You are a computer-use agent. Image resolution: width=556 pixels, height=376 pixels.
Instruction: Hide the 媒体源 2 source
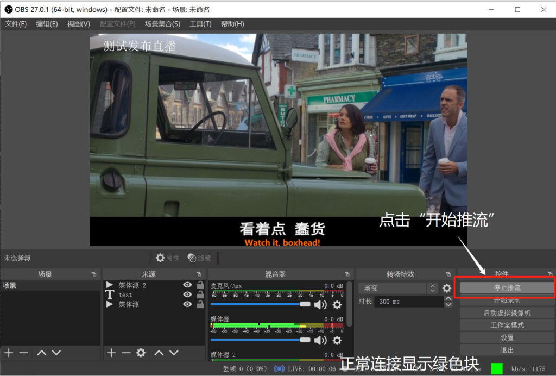pos(187,285)
